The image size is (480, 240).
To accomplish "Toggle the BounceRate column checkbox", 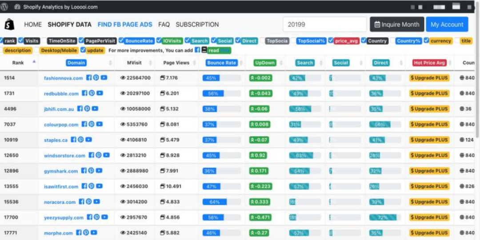I will point(121,40).
